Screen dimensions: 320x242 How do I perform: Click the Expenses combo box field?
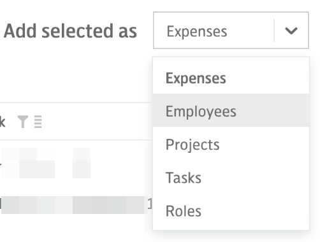pyautogui.click(x=231, y=31)
